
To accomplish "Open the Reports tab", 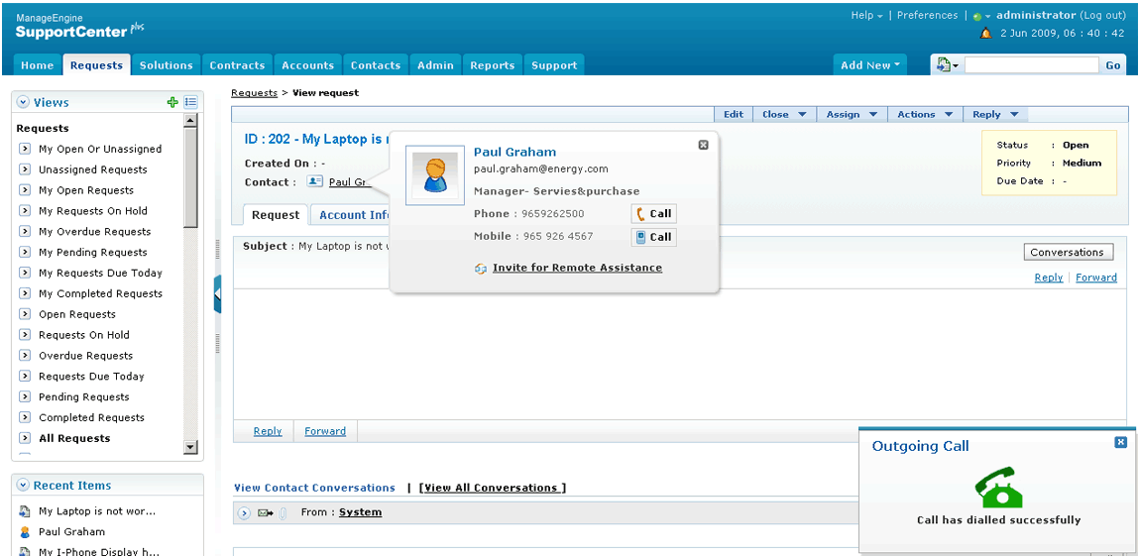I will 493,65.
